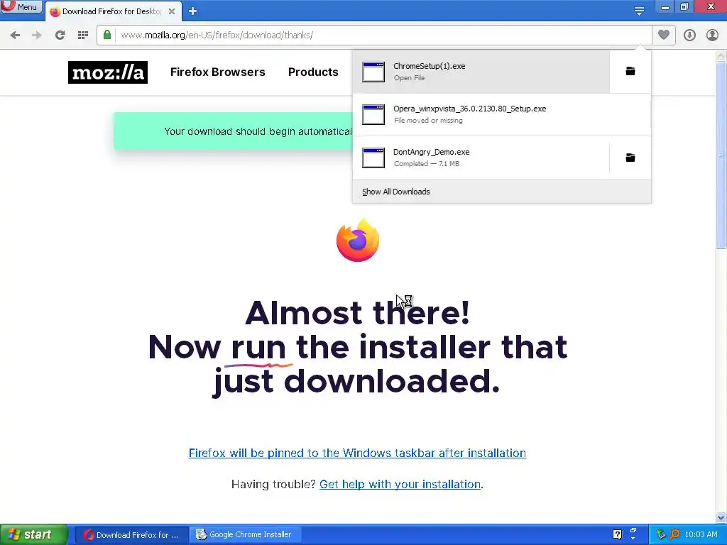Click the vertical scrollbar thumb
Screen dimensions: 727x545
pyautogui.click(x=721, y=155)
